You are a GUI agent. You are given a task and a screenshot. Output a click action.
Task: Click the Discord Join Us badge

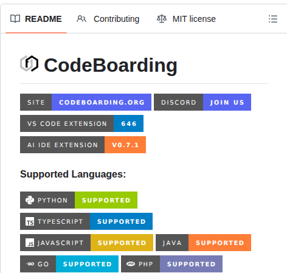coord(202,102)
